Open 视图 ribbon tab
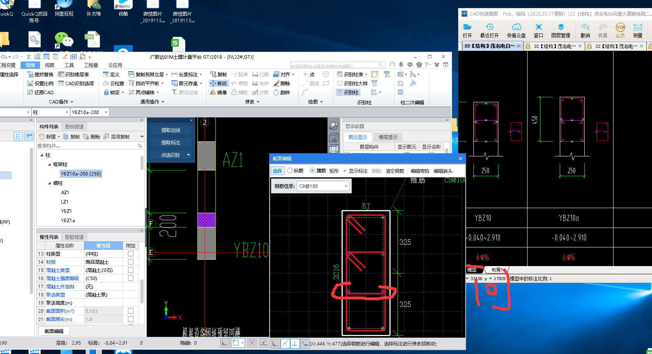This screenshot has height=354, width=652. 50,65
